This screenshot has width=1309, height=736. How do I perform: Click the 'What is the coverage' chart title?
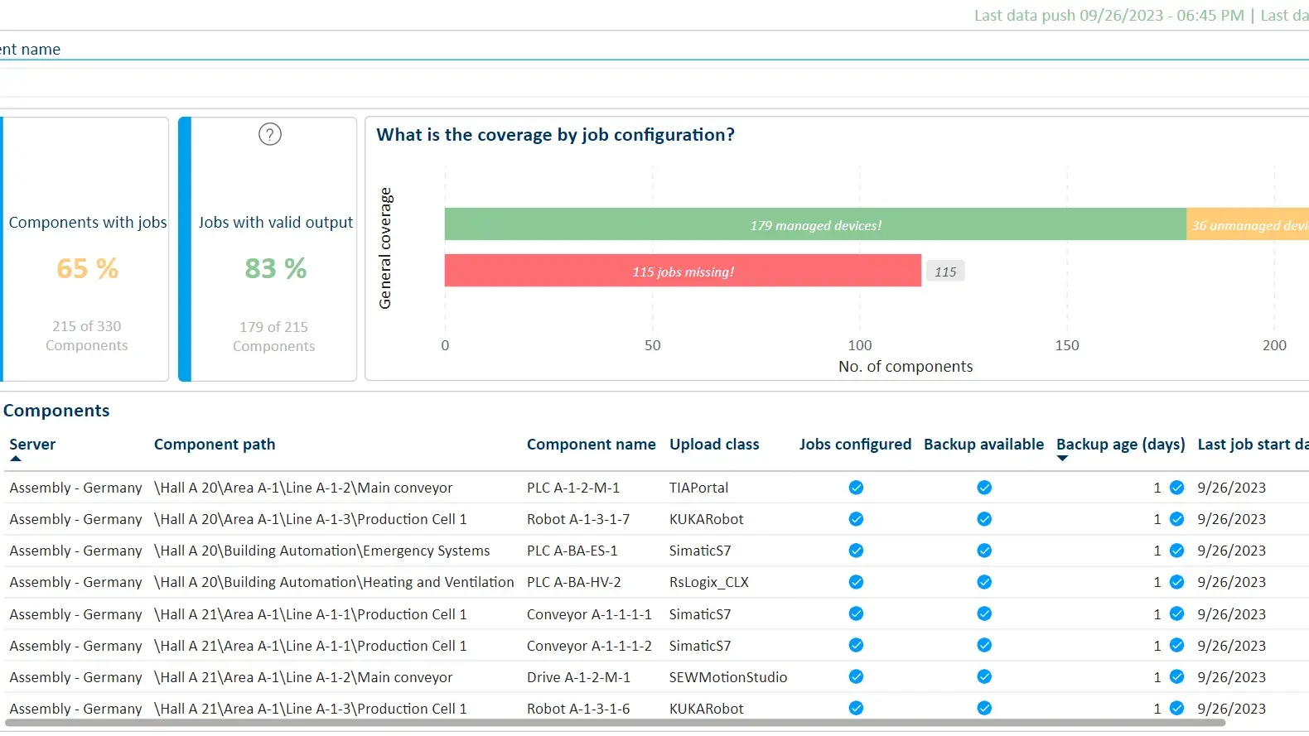tap(555, 135)
